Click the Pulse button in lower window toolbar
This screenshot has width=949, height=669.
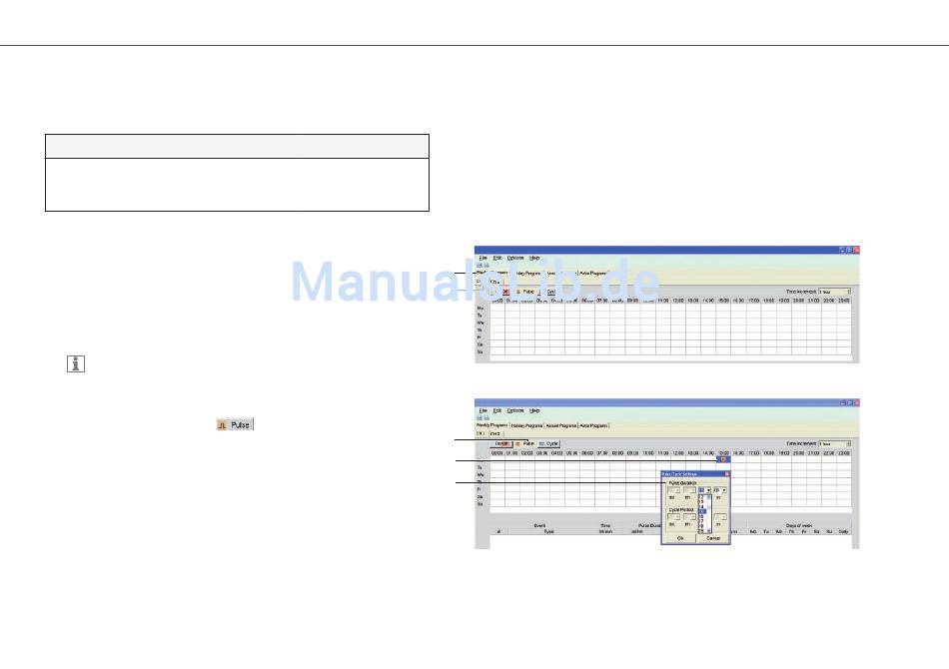pyautogui.click(x=524, y=444)
